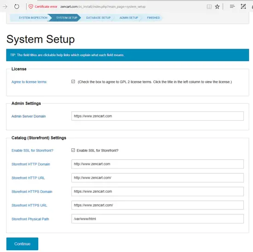
Task: Click the Certificate error warning text
Action: pyautogui.click(x=46, y=6)
